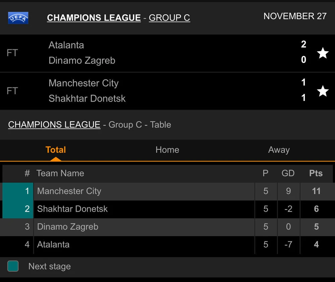Switch to the Total tab

pyautogui.click(x=56, y=150)
